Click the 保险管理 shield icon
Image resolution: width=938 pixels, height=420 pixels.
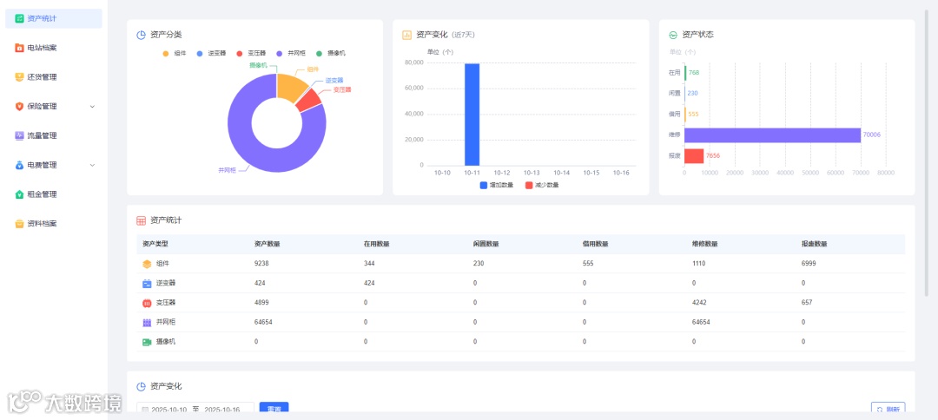click(20, 107)
